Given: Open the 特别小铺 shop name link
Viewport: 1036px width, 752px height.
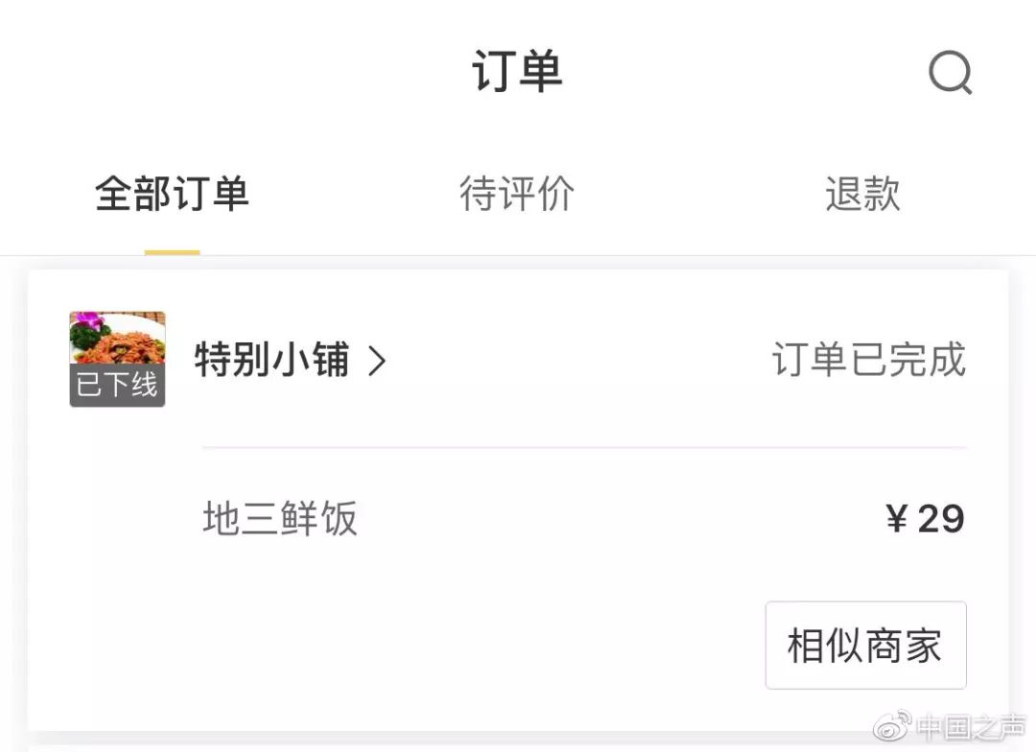Looking at the screenshot, I should tap(271, 361).
